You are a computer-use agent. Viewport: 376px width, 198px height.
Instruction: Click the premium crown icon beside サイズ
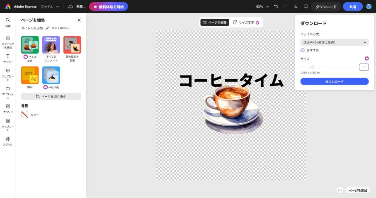pos(366,58)
